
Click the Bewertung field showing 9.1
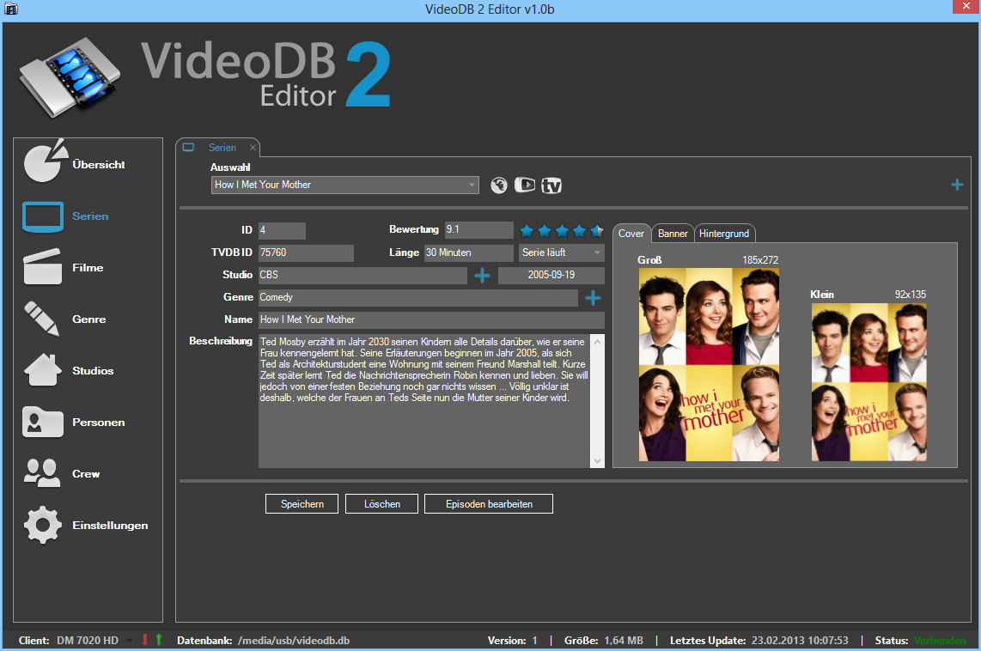click(478, 229)
